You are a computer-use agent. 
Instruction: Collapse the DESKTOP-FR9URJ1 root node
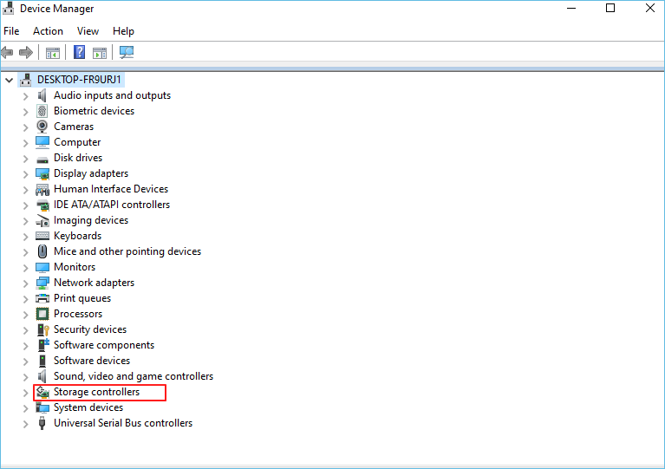point(9,80)
